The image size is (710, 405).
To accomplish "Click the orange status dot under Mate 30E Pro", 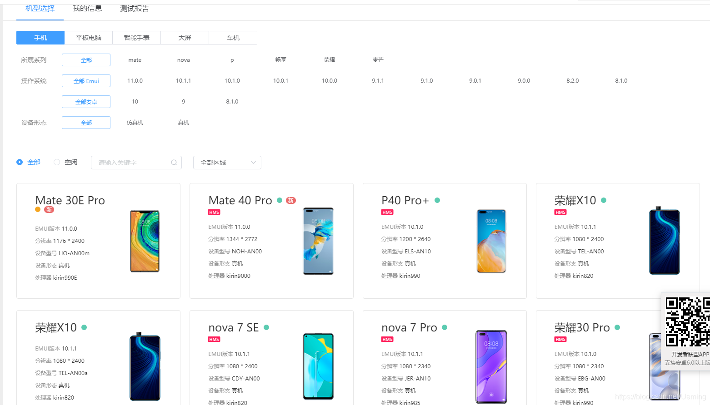I will [x=38, y=209].
